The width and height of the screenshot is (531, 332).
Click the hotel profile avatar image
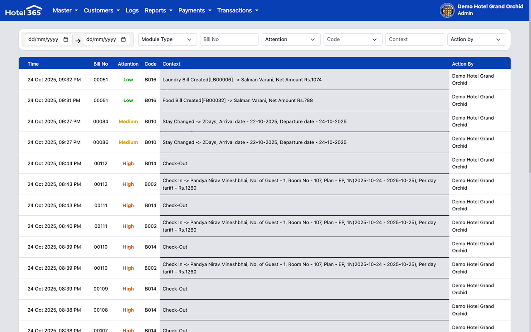(447, 10)
